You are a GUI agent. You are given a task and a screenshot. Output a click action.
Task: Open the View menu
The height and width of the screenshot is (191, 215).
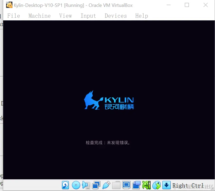coord(66,16)
